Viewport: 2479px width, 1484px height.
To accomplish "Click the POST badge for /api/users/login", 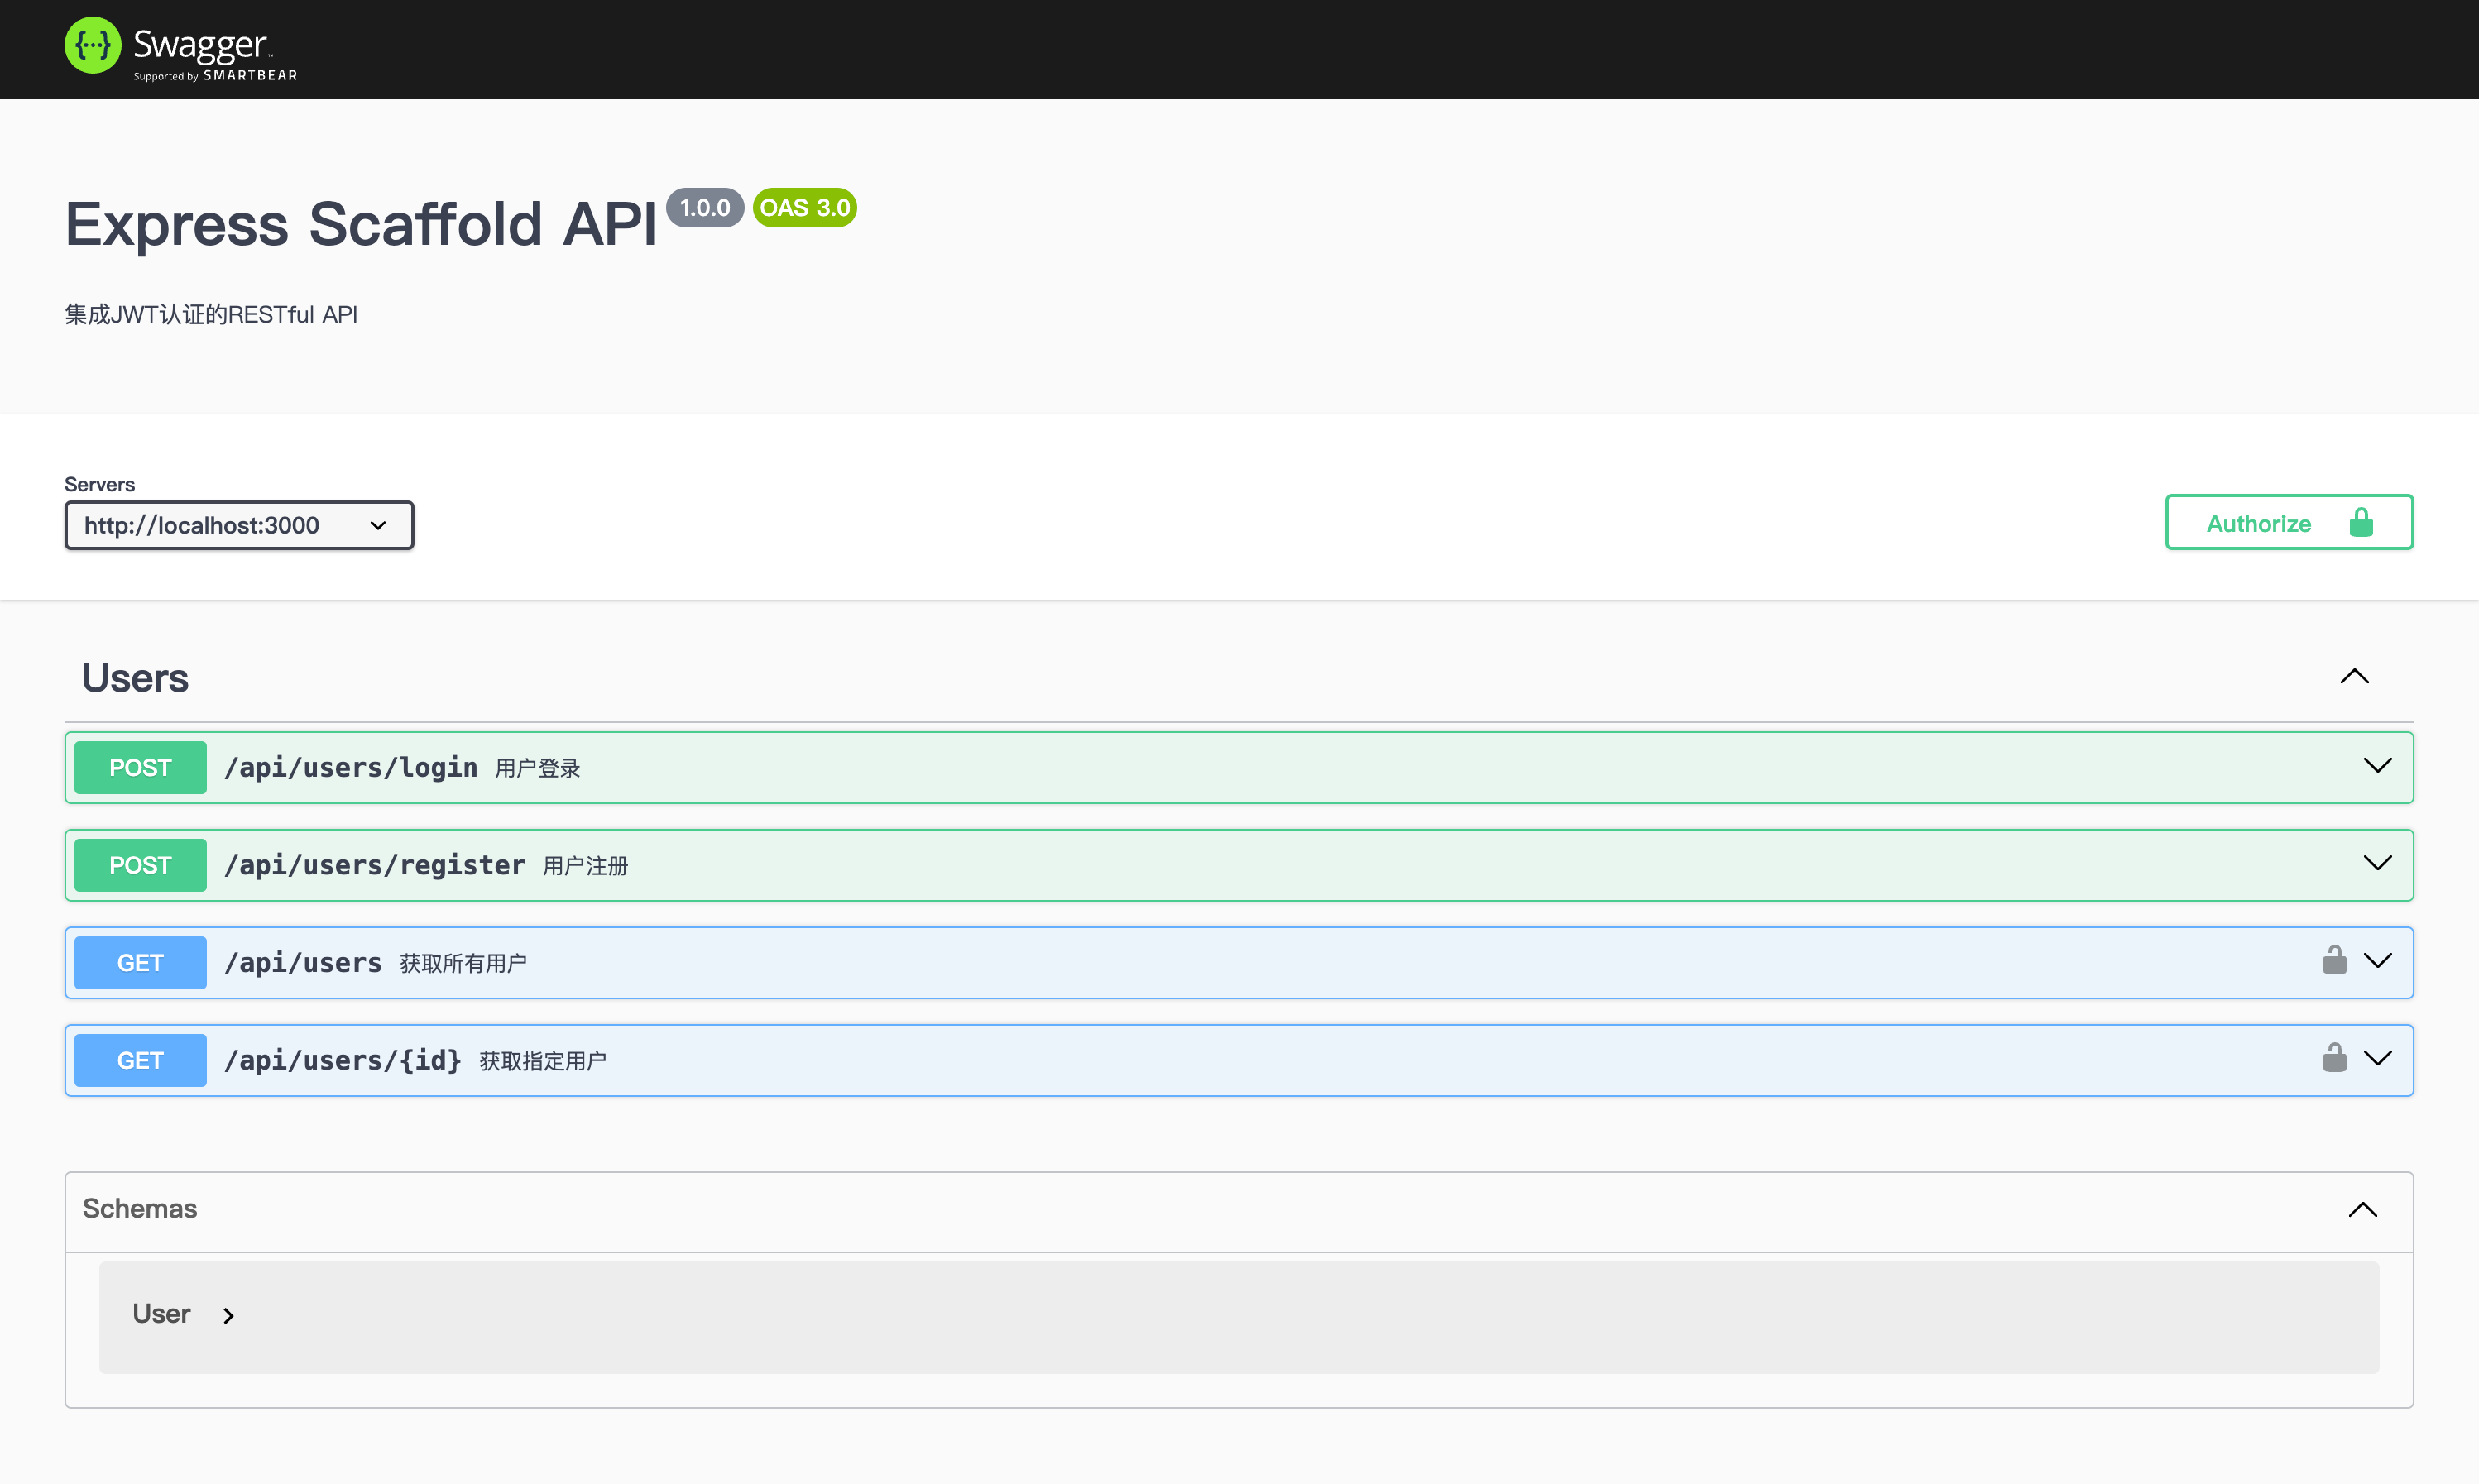I will pyautogui.click(x=140, y=767).
